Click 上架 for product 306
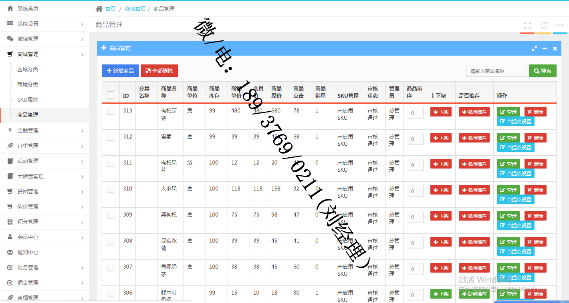Screen dimensions: 569x303 click(x=441, y=294)
